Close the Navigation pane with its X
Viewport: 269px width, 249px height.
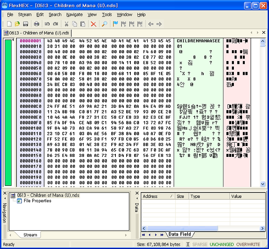point(5,193)
